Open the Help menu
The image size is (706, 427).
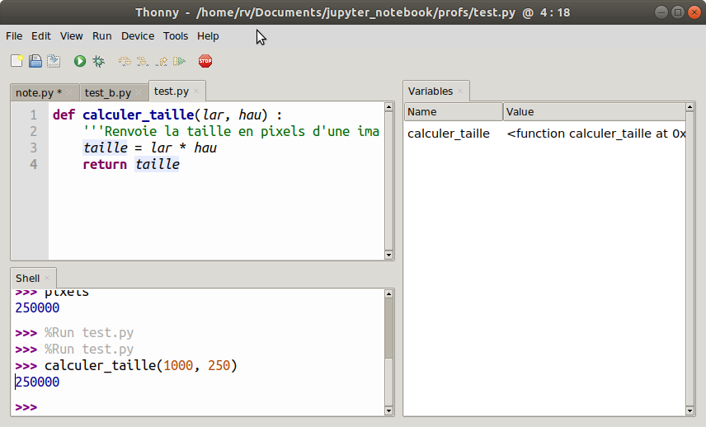(x=208, y=36)
